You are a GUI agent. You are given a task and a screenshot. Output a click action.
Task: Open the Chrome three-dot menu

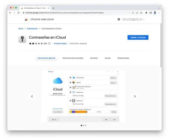(159, 13)
